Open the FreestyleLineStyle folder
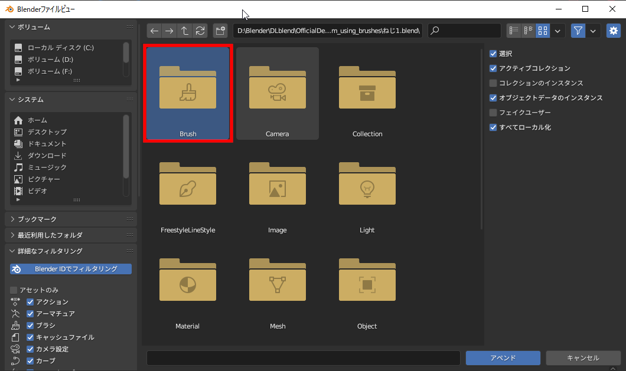Image resolution: width=626 pixels, height=371 pixels. [188, 189]
